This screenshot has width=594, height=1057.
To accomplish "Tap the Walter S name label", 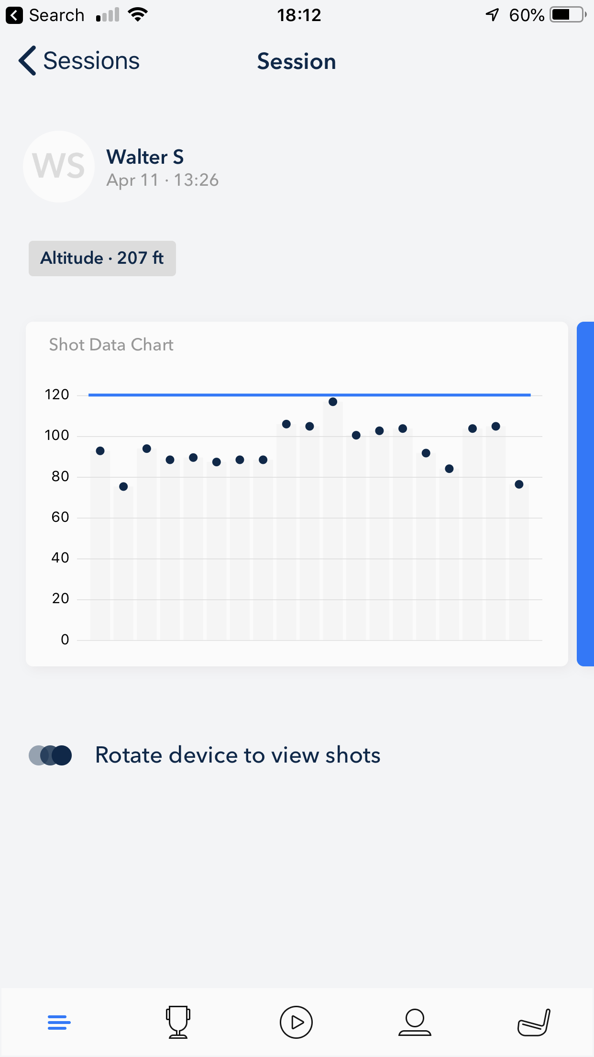I will (145, 157).
